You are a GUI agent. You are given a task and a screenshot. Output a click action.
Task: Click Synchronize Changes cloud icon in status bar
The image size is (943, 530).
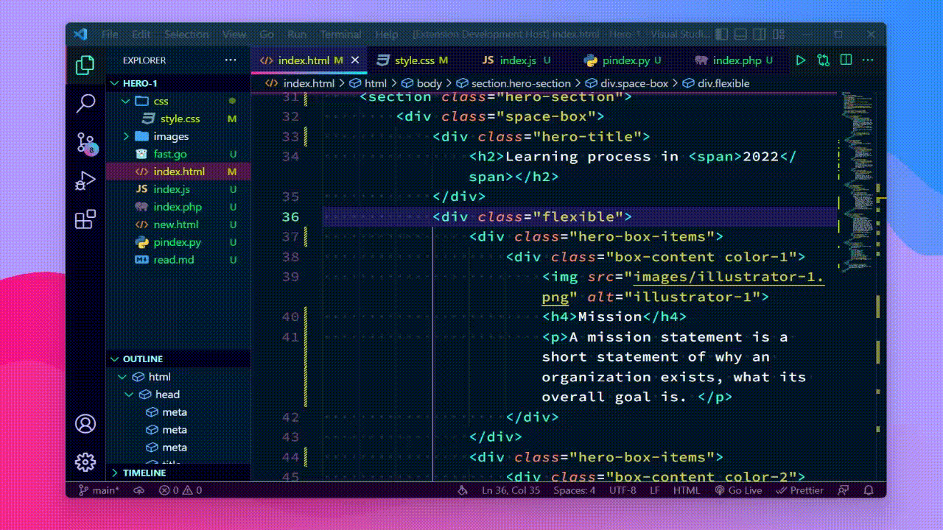point(139,490)
